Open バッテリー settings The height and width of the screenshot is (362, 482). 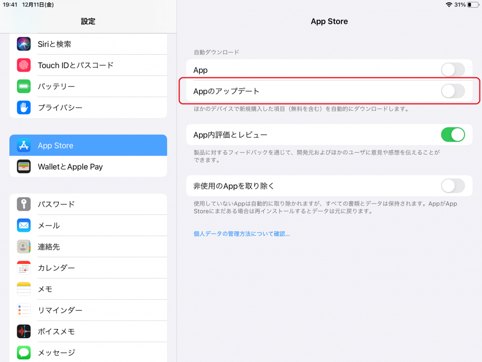[x=88, y=87]
